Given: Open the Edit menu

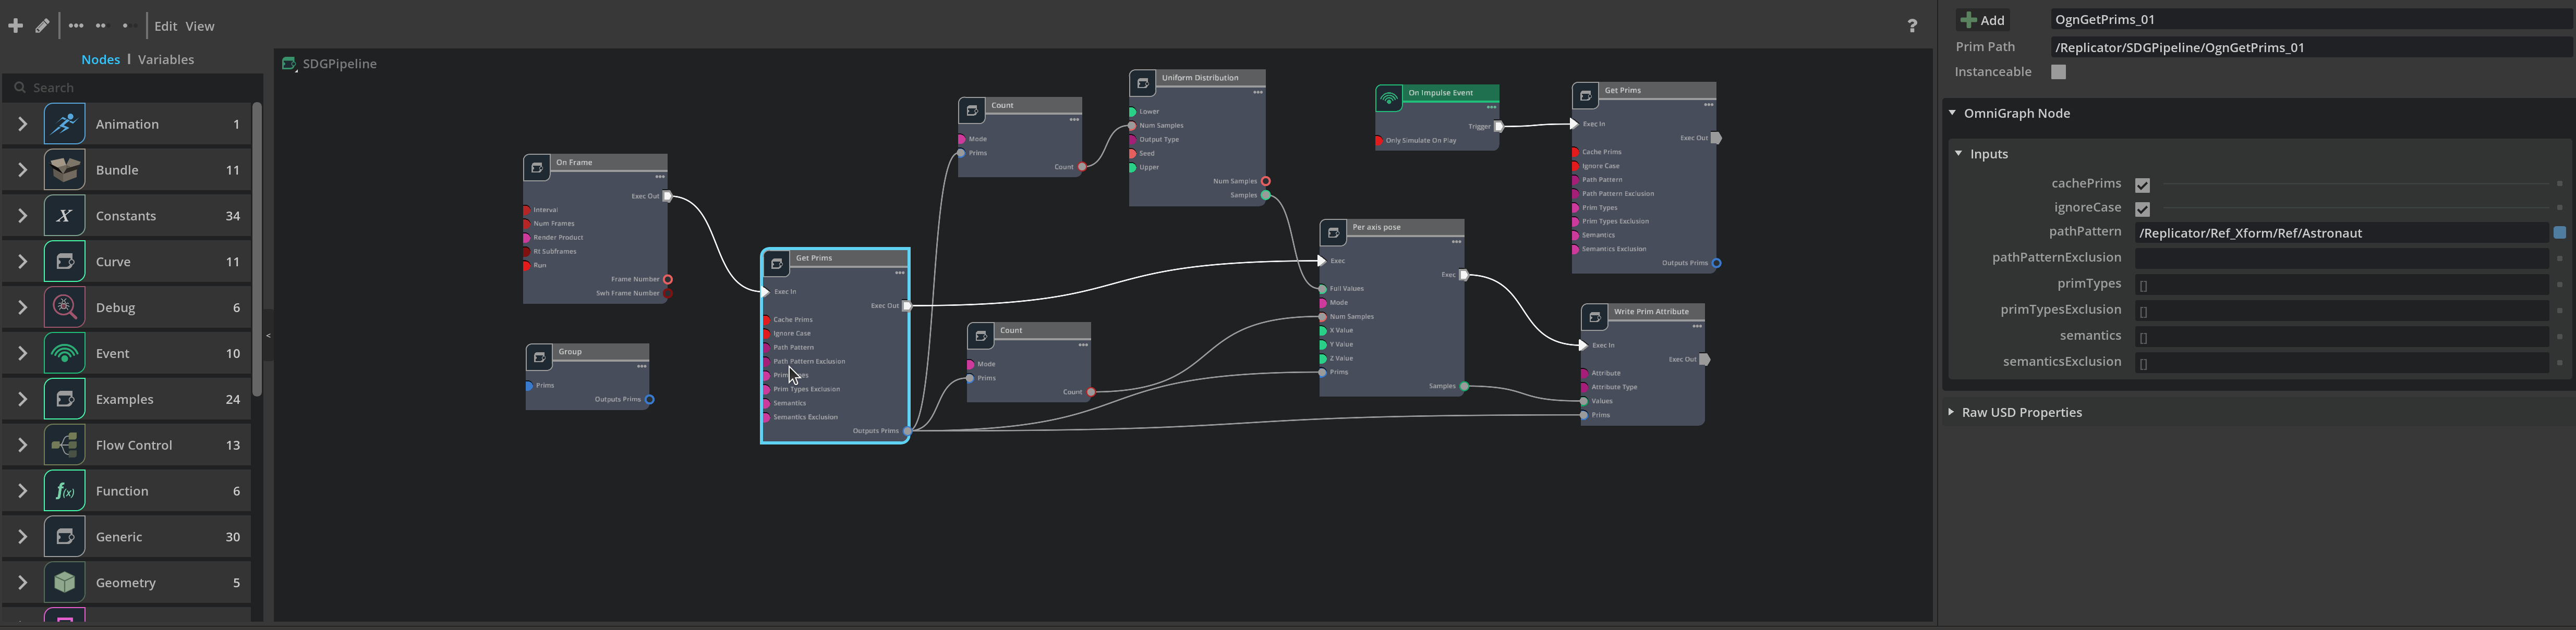Looking at the screenshot, I should pos(166,26).
